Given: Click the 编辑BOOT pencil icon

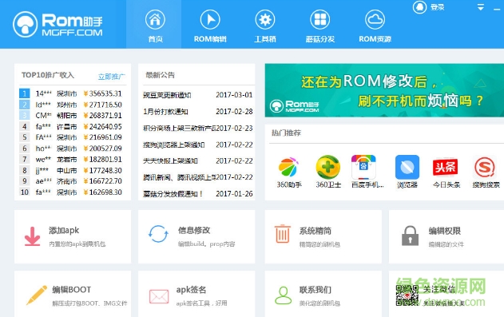Looking at the screenshot, I should click(x=36, y=295).
